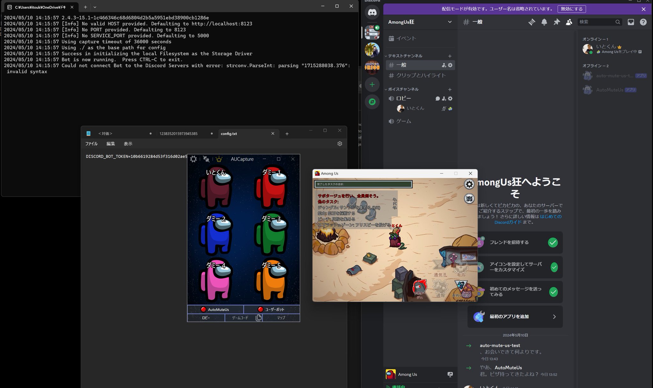Screen dimensions: 653x388
Task: Open notification settings bell icon
Action: pos(544,22)
